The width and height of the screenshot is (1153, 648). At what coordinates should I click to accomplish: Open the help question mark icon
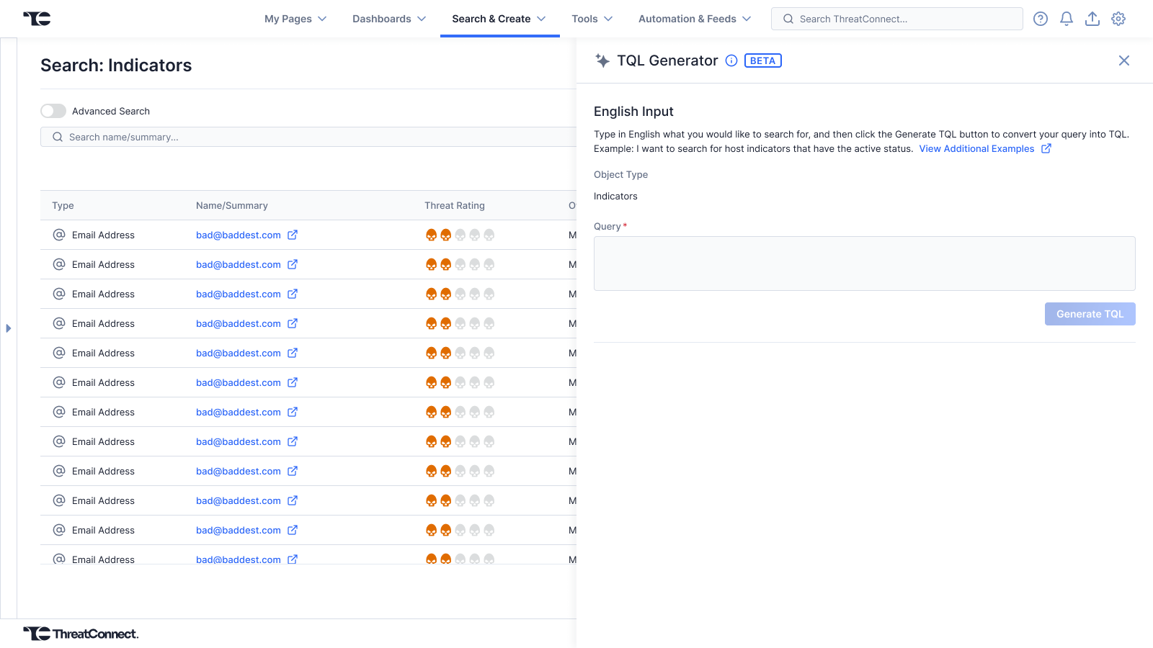tap(1040, 19)
